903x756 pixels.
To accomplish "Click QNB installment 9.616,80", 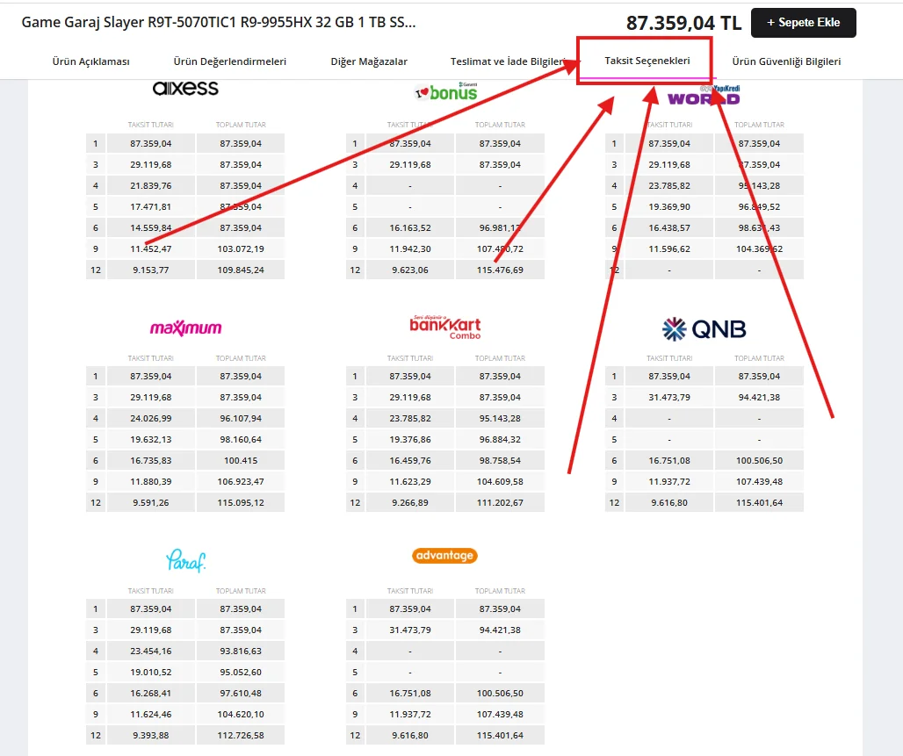I will pos(669,502).
